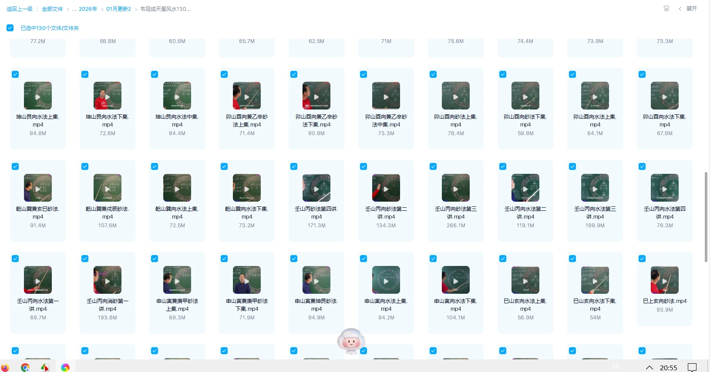Play the 坤山艮向水法中集.mp4 video thumbnail

click(177, 96)
